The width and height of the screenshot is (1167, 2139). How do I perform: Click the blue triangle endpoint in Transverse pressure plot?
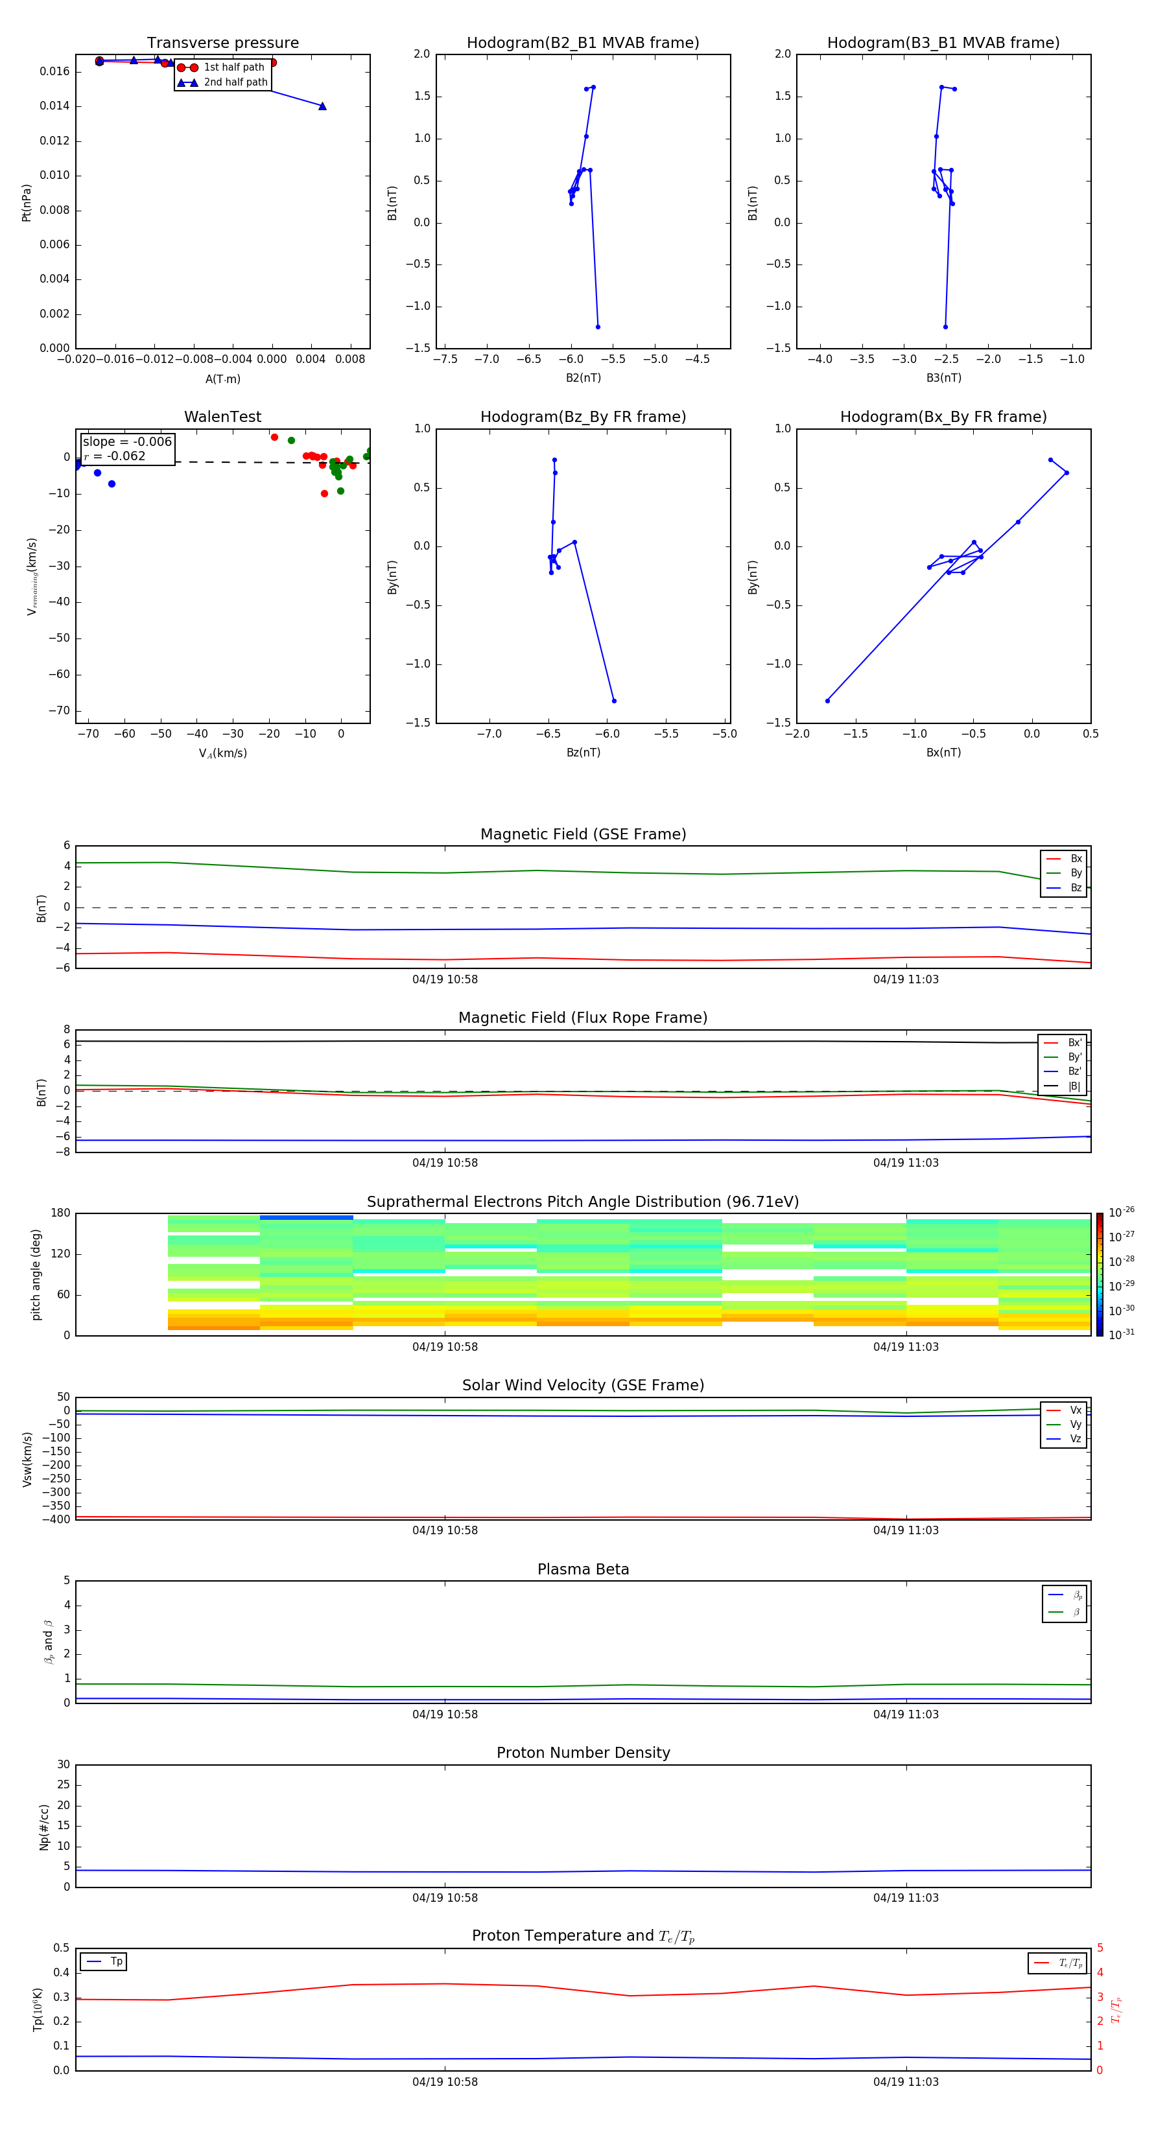(322, 106)
